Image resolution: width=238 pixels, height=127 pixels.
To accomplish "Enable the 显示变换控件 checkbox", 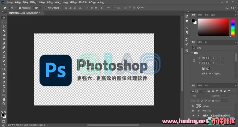I will pyautogui.click(x=45, y=8).
